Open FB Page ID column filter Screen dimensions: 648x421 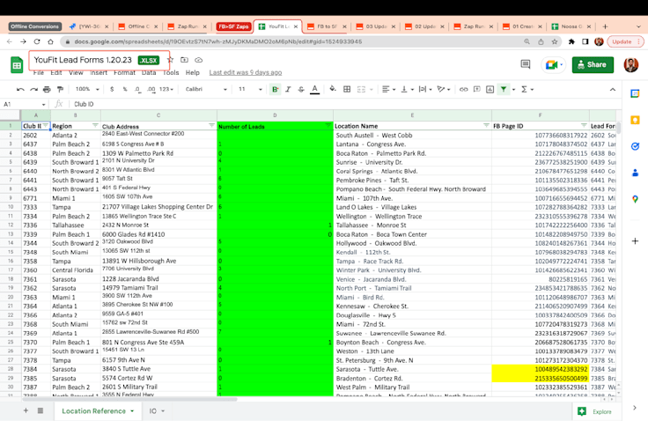pyautogui.click(x=584, y=126)
